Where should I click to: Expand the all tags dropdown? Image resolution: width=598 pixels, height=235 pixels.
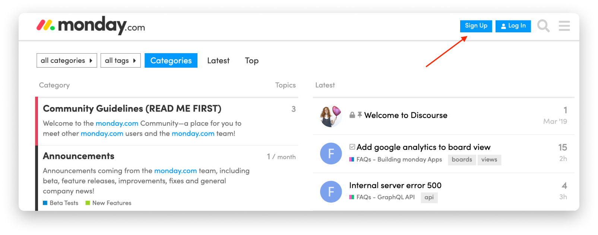(x=120, y=61)
